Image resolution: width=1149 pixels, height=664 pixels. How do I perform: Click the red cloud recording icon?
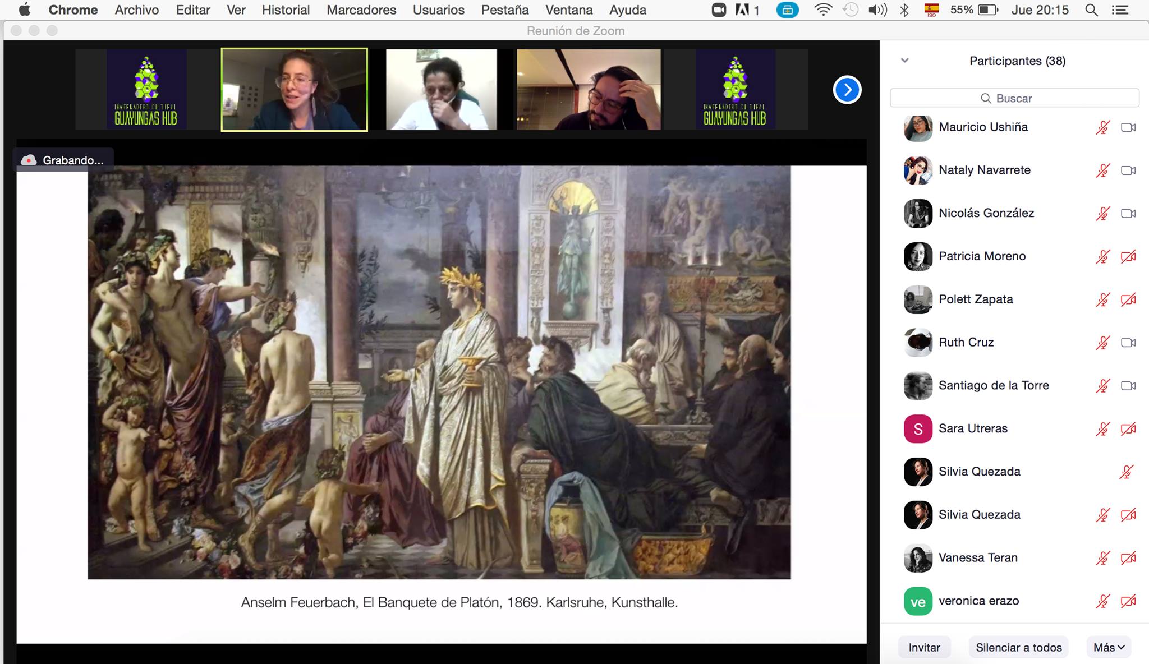[29, 160]
